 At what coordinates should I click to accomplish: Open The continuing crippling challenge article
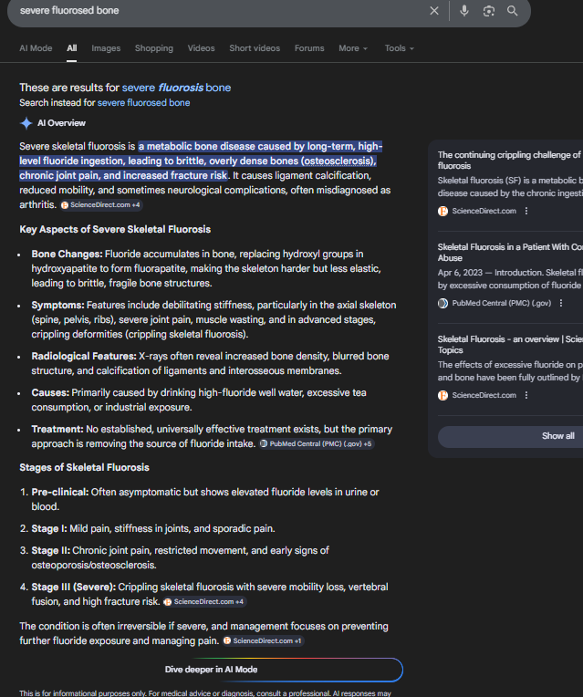pos(510,160)
